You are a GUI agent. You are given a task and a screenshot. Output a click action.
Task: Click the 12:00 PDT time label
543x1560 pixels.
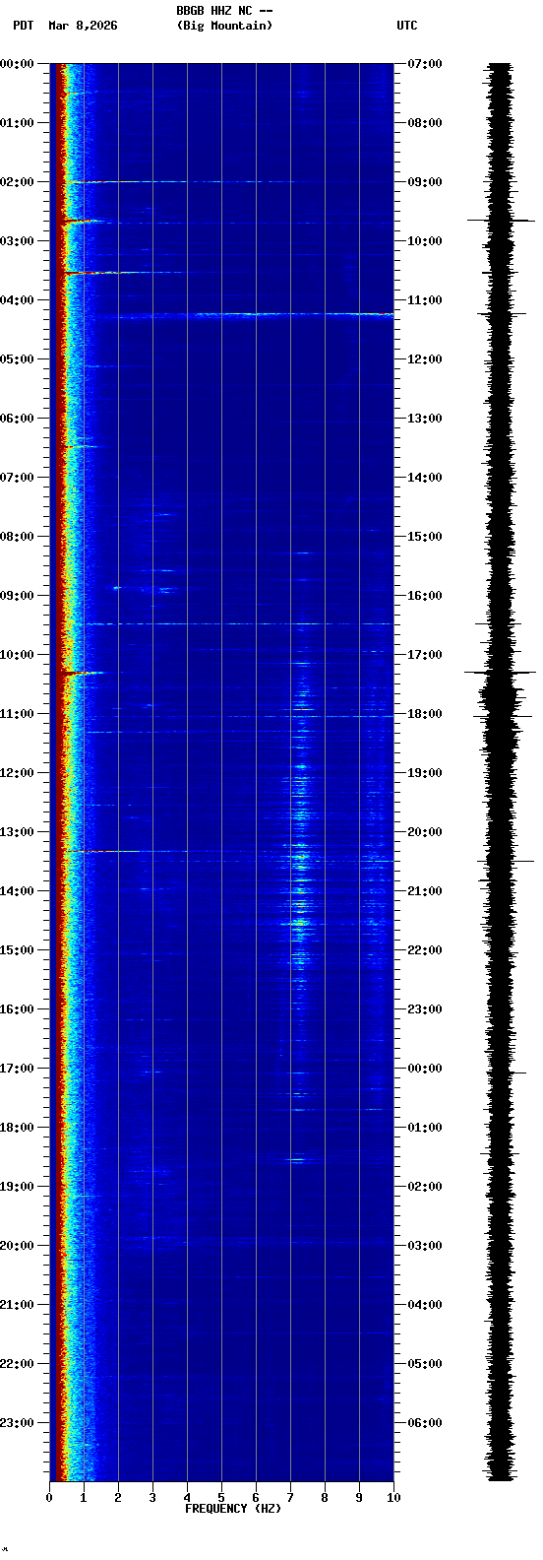pos(17,773)
